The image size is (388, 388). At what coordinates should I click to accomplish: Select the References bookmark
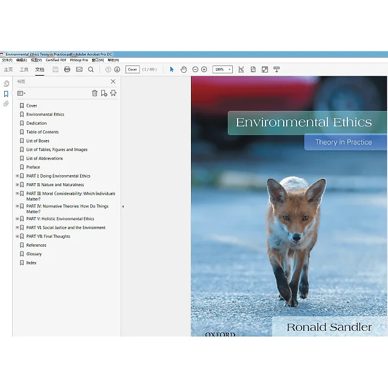pos(36,245)
